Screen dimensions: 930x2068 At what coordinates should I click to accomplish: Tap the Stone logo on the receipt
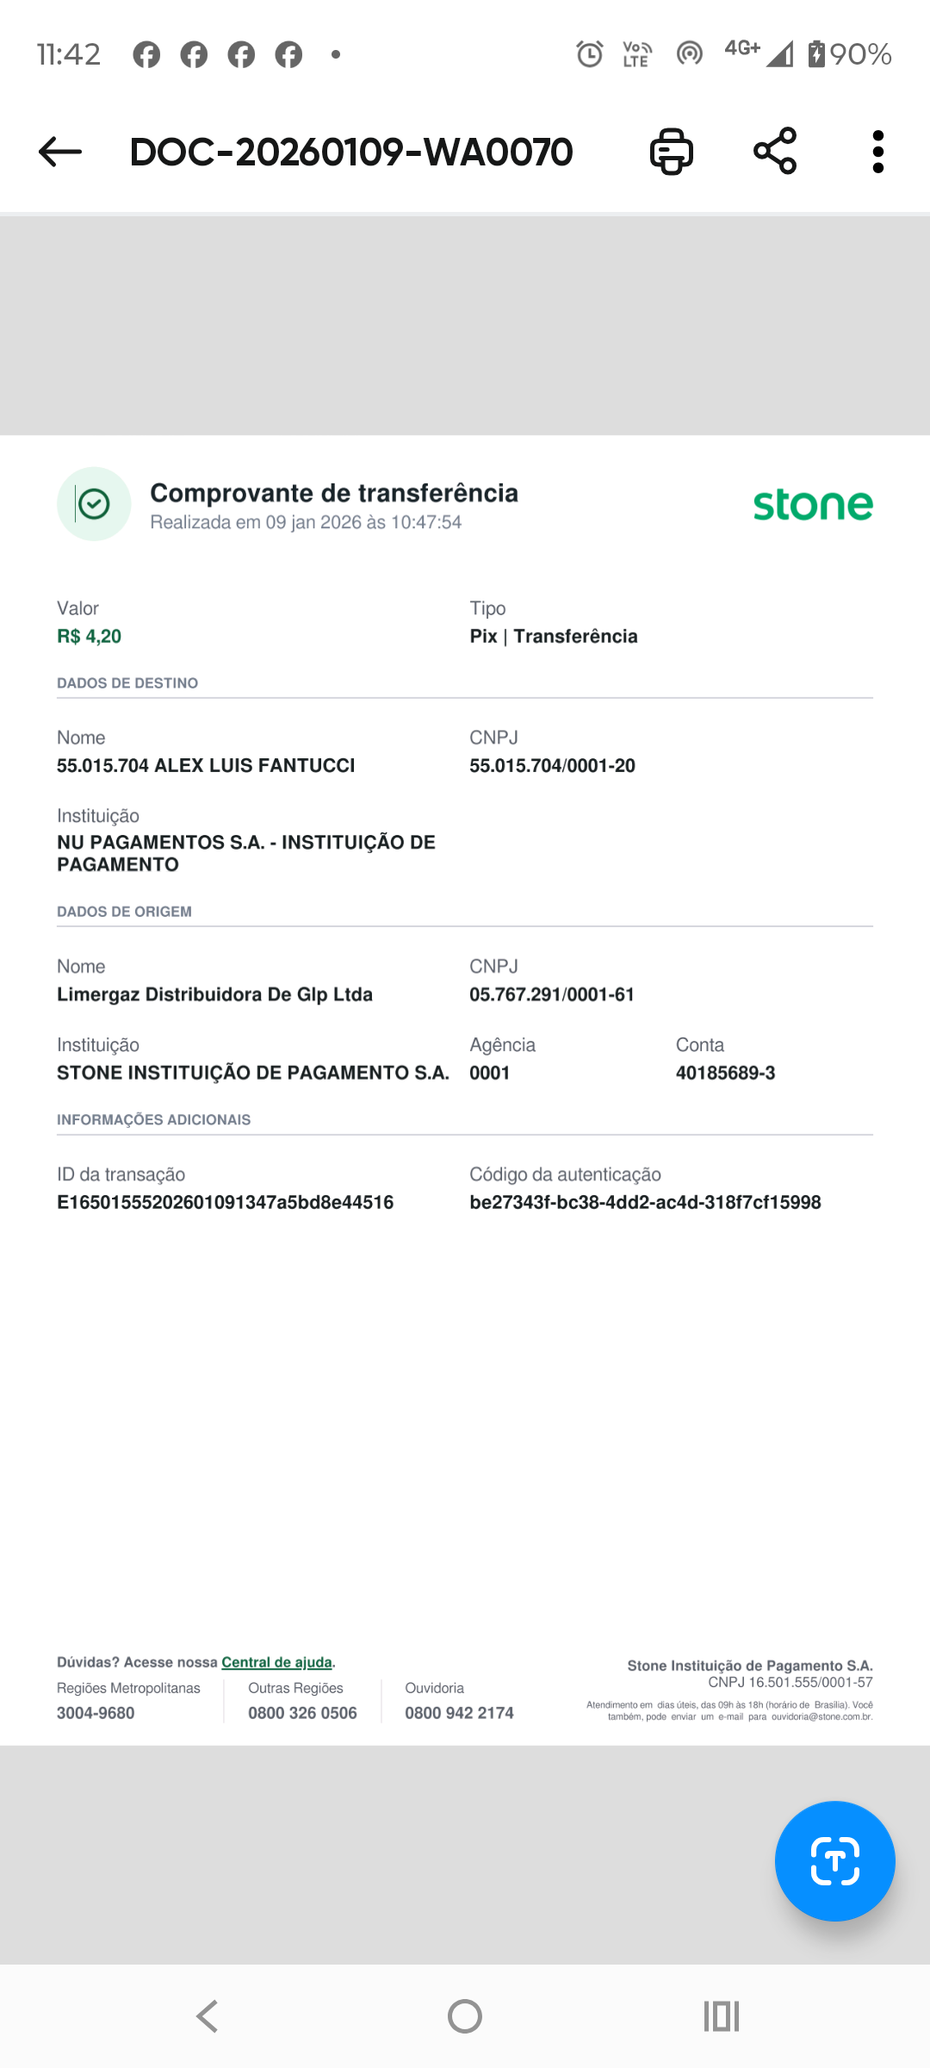coord(813,505)
